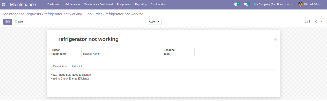Open the Reporting menu
Image resolution: width=327 pixels, height=101 pixels.
pos(141,5)
